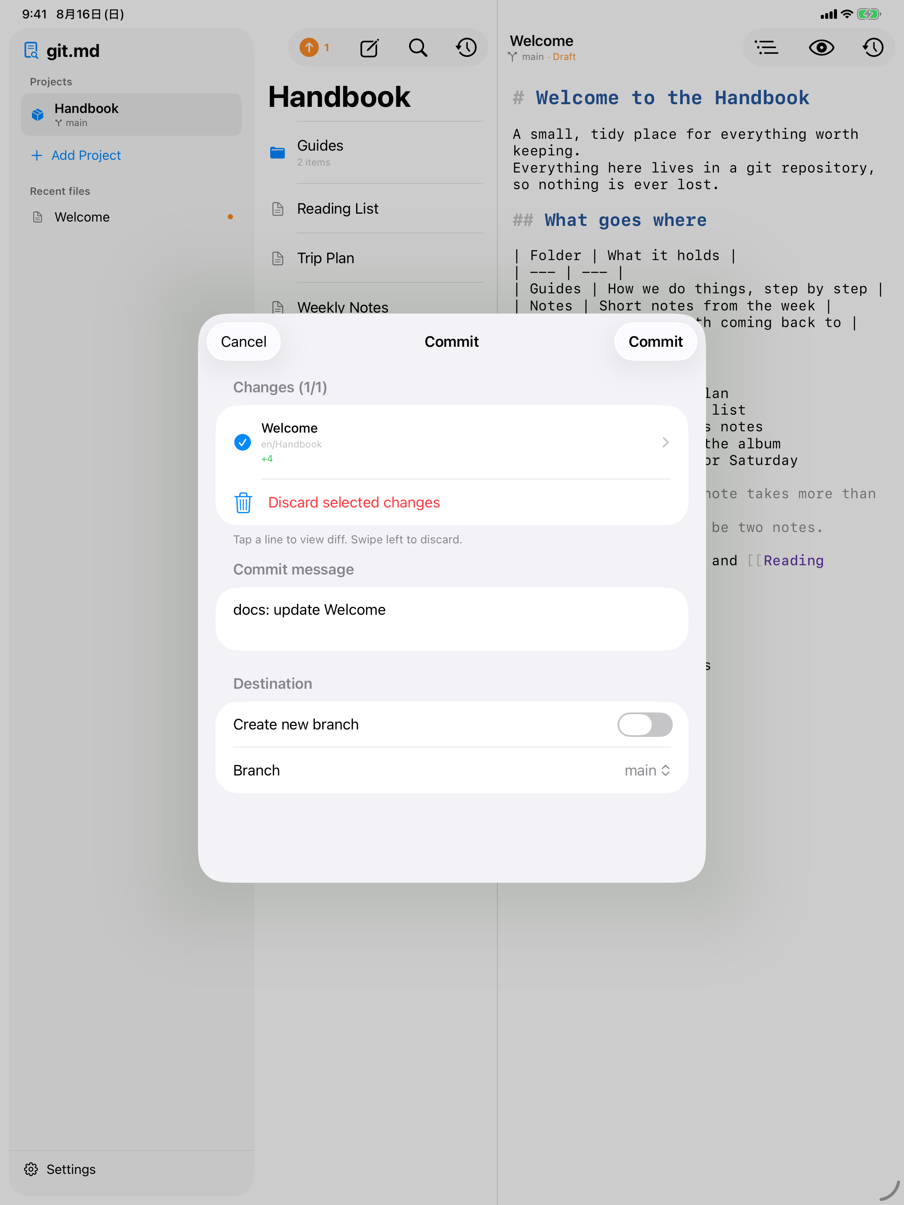Click the trash icon for discarding changes

point(243,502)
